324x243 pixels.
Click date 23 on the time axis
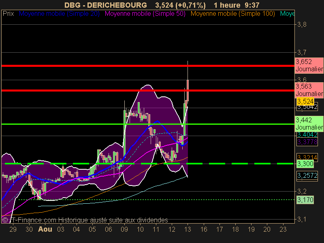(x=283, y=229)
